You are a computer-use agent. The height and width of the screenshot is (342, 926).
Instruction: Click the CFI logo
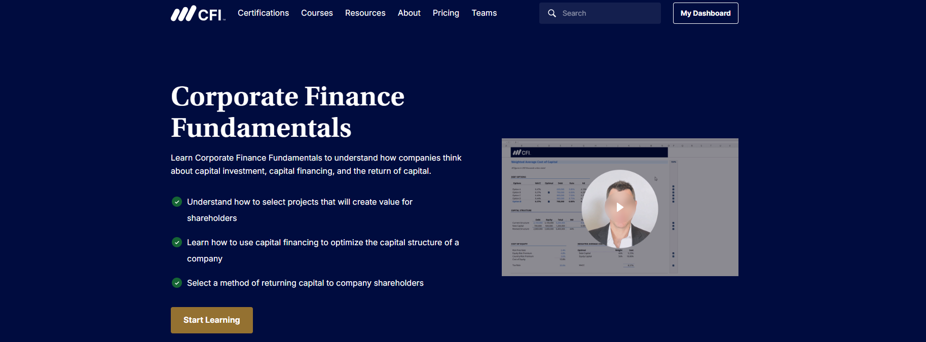click(198, 14)
